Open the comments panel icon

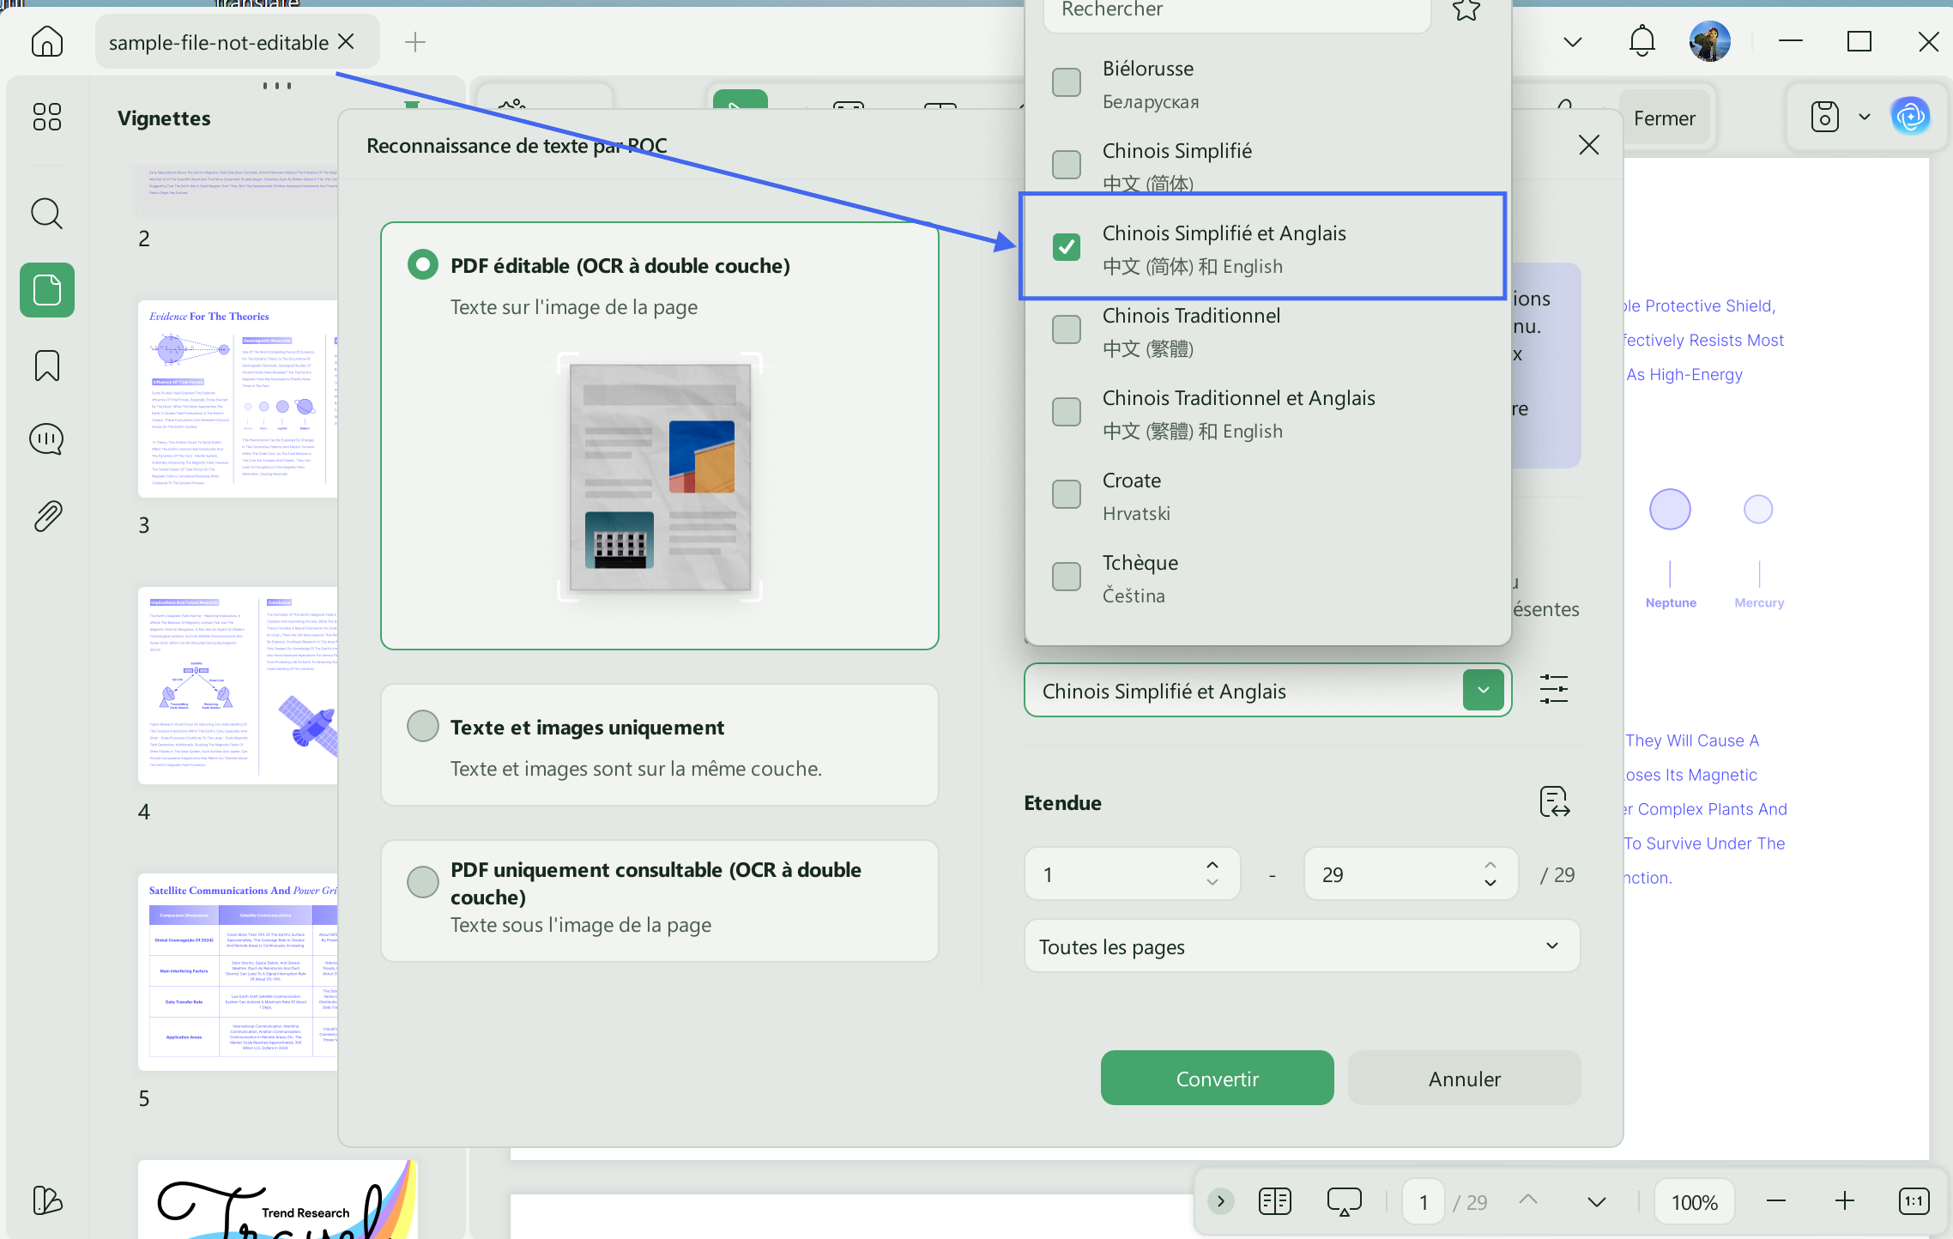click(47, 439)
